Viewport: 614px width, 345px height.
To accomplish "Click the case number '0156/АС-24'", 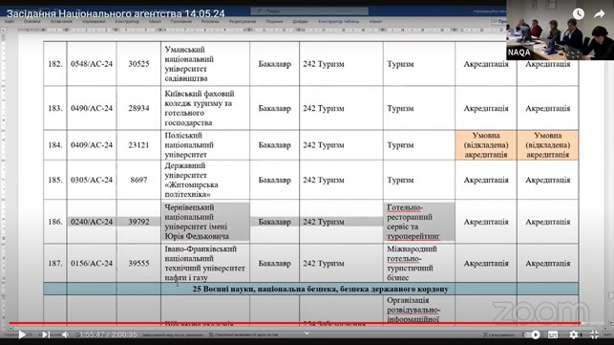I will coord(92,264).
